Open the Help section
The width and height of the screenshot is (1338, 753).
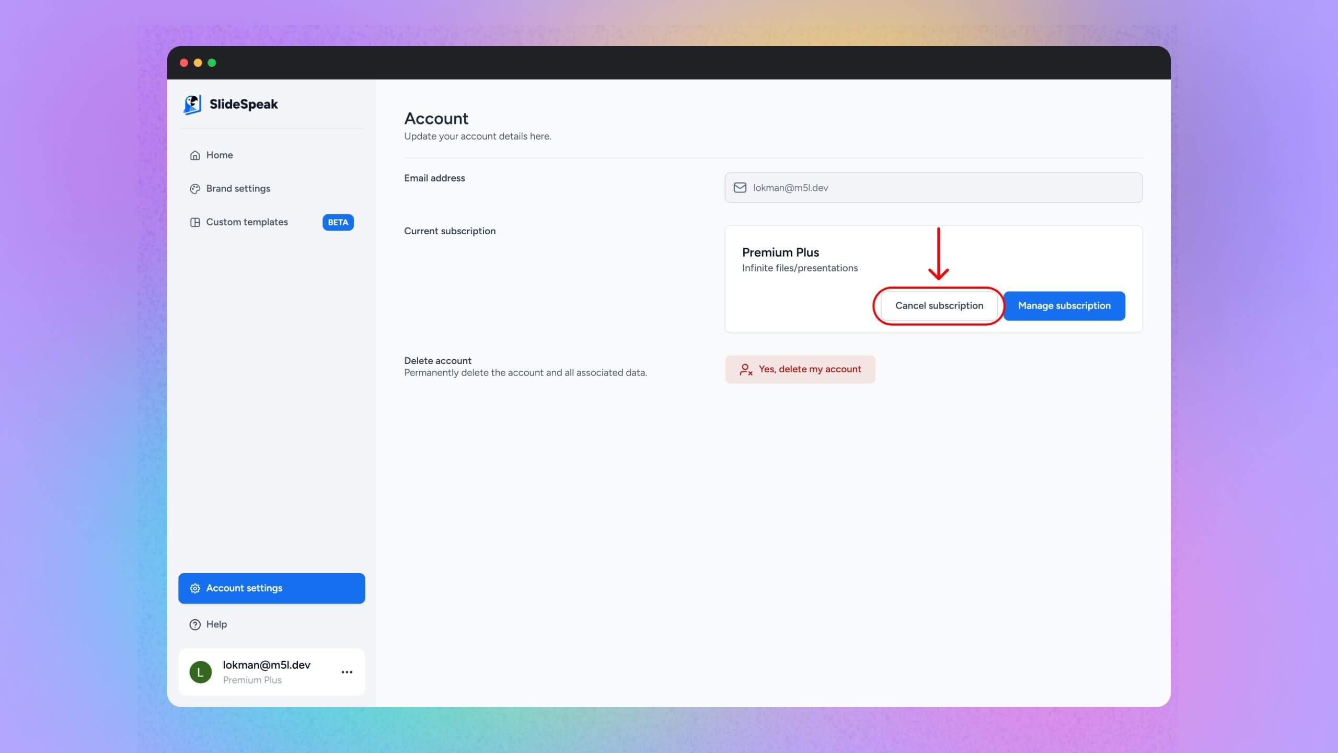click(x=272, y=624)
